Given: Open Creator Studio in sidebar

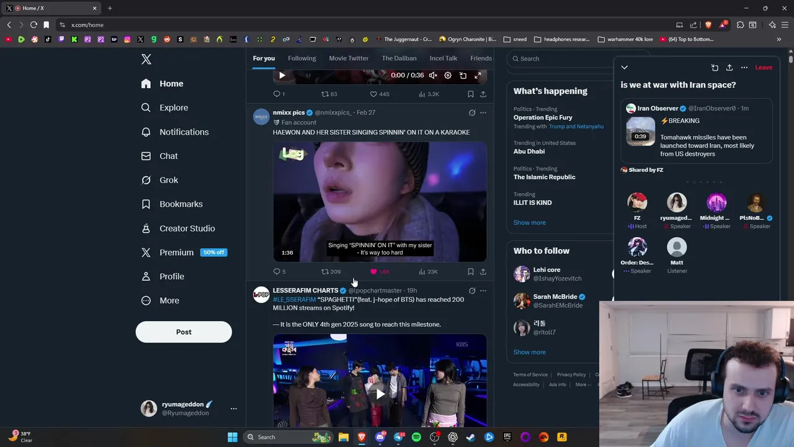Looking at the screenshot, I should 178,228.
